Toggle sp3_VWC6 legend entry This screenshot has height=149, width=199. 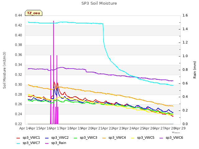171,138
